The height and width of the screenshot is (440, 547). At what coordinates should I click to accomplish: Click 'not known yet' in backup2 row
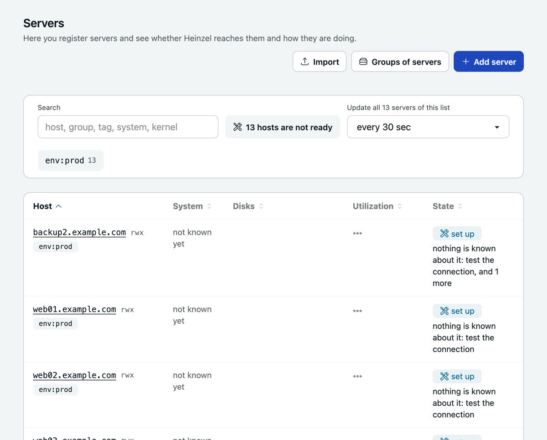(x=192, y=238)
